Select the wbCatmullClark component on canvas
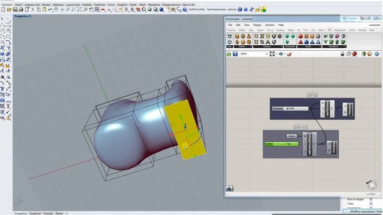383x215 pixels. pos(309,144)
